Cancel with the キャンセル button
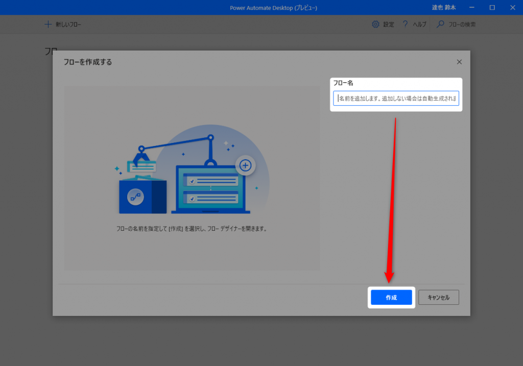Image resolution: width=523 pixels, height=366 pixels. [x=439, y=297]
